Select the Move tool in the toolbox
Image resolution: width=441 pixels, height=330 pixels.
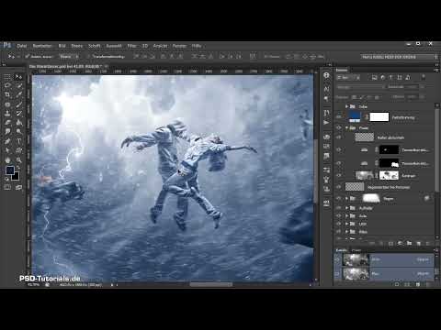[x=18, y=77]
